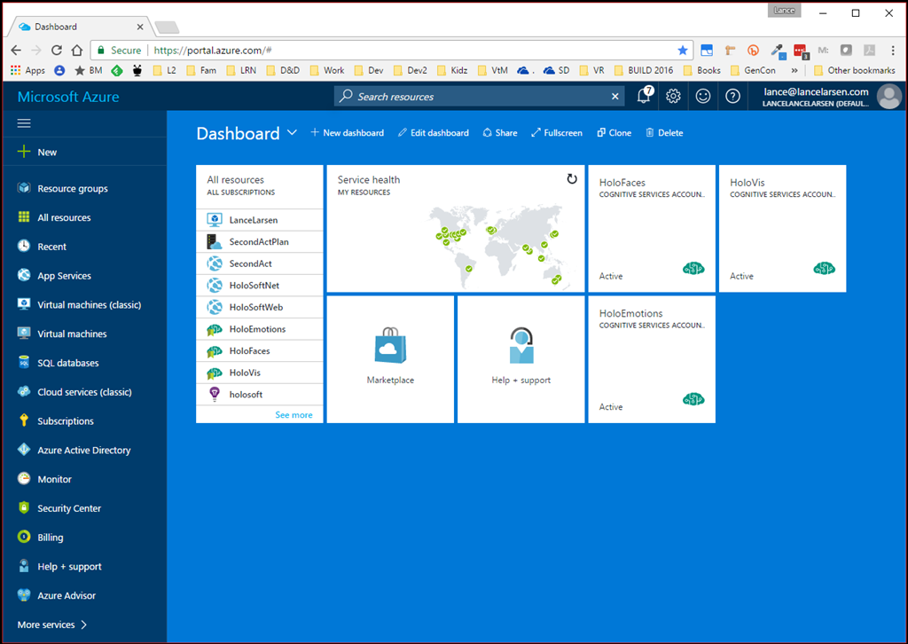Open HoloSoftWeb resource row

click(x=260, y=307)
